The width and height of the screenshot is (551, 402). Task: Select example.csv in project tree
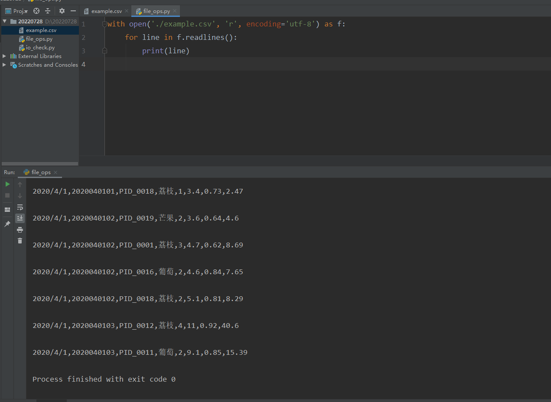40,30
